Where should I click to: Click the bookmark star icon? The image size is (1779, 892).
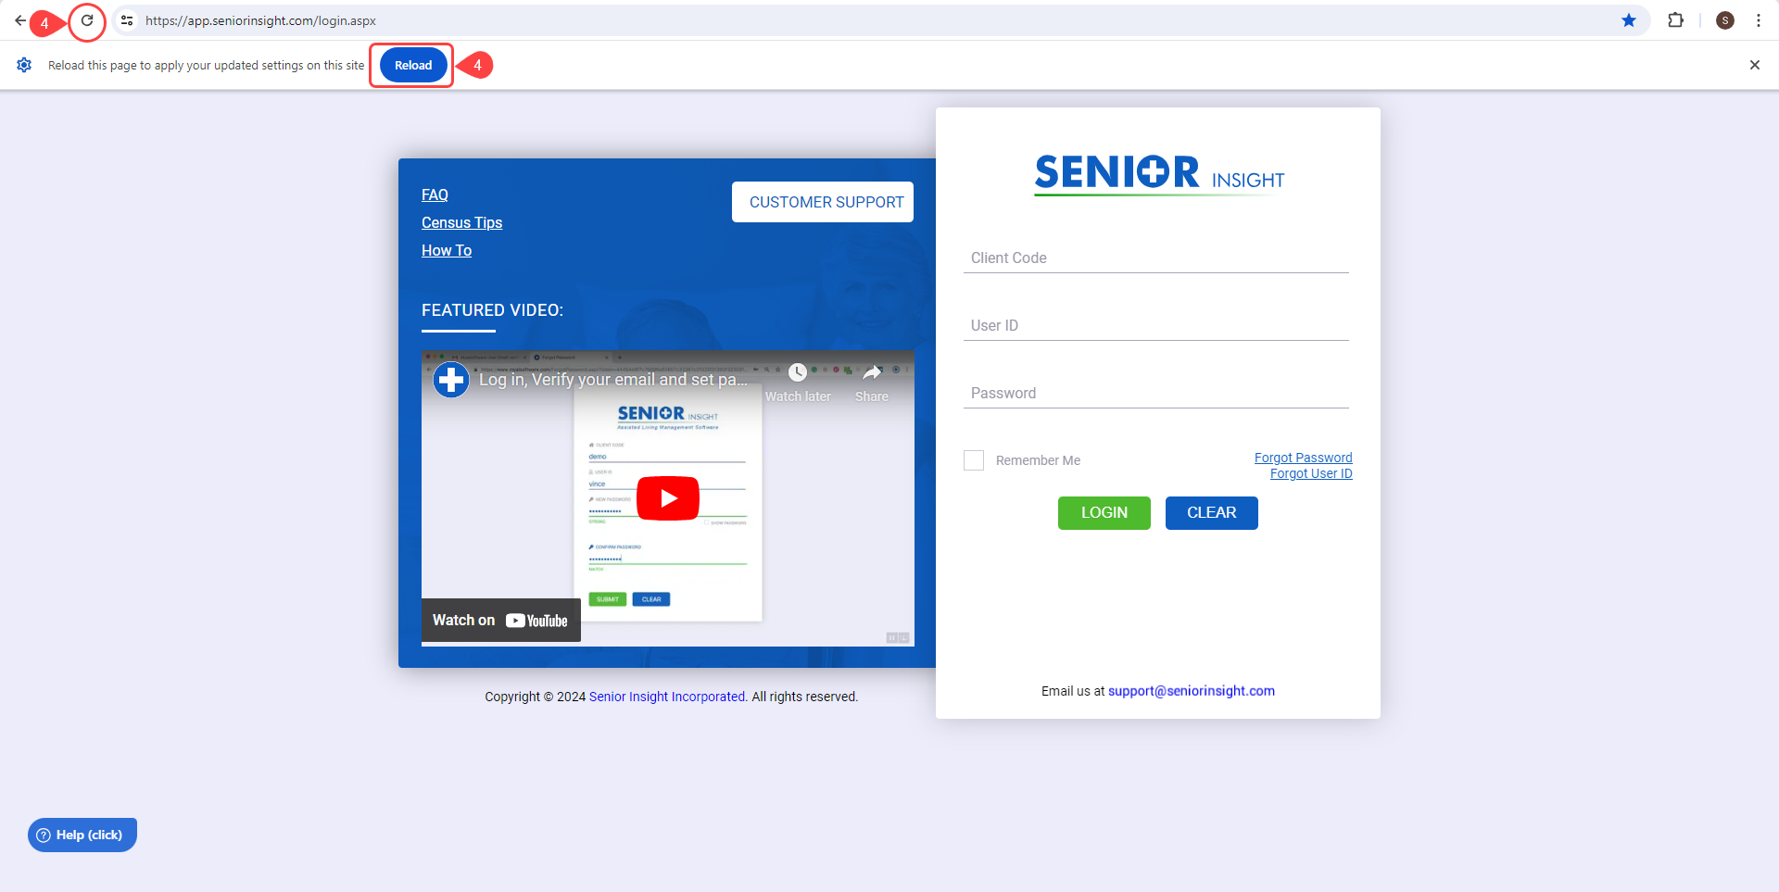pyautogui.click(x=1628, y=20)
